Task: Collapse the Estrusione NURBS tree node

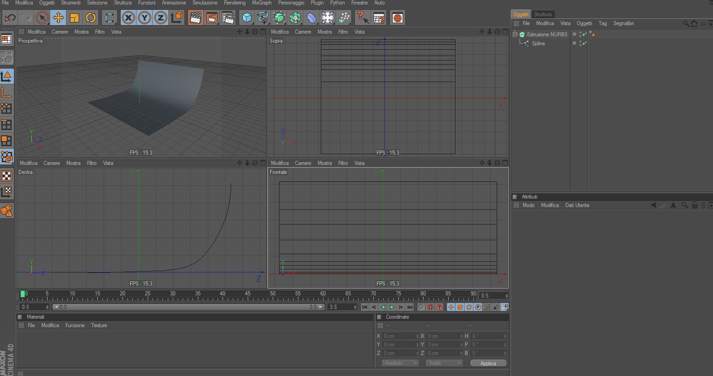Action: 515,35
